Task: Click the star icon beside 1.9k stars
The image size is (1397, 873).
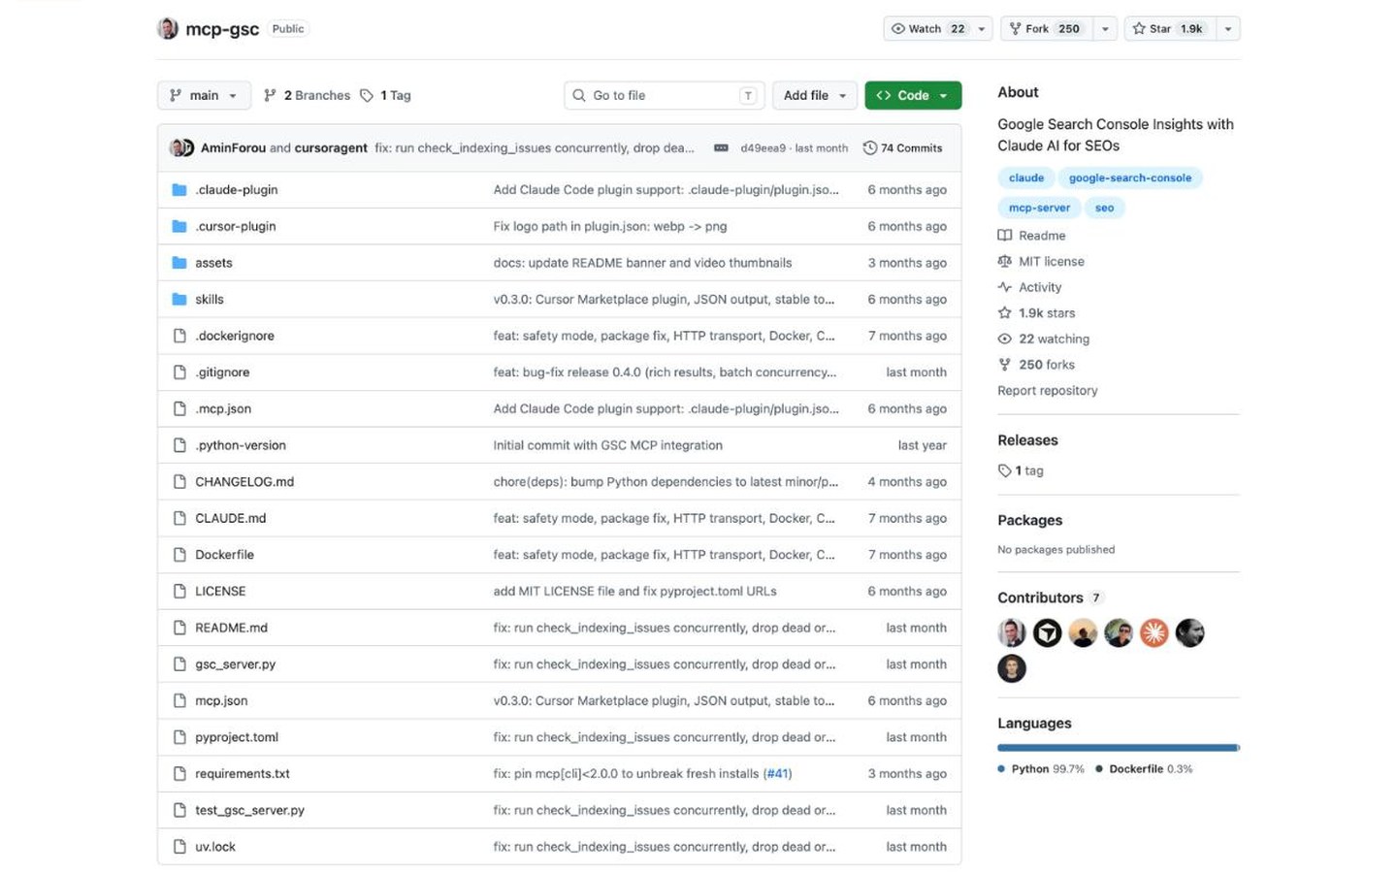Action: pyautogui.click(x=1004, y=313)
